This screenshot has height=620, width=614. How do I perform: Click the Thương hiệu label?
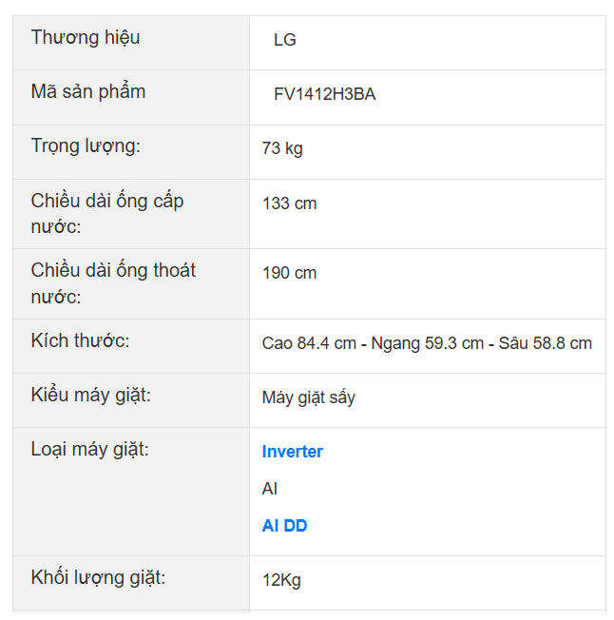coord(86,37)
